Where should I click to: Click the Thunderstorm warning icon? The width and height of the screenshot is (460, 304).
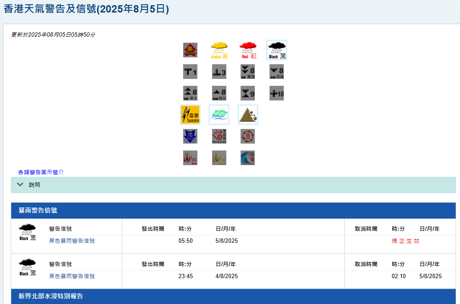190,115
